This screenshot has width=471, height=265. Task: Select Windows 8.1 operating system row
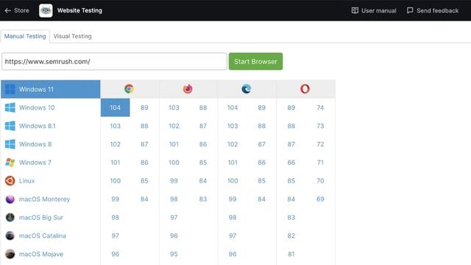click(x=51, y=126)
